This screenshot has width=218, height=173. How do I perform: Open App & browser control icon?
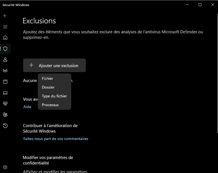(x=5, y=82)
